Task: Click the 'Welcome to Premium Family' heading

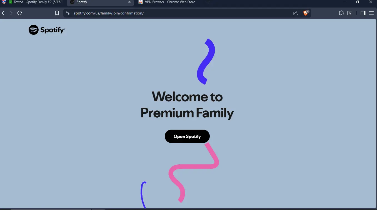Action: coord(187,105)
